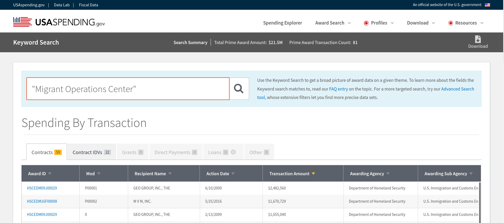The height and width of the screenshot is (223, 504).
Task: Click the US flag icon
Action: [487, 5]
